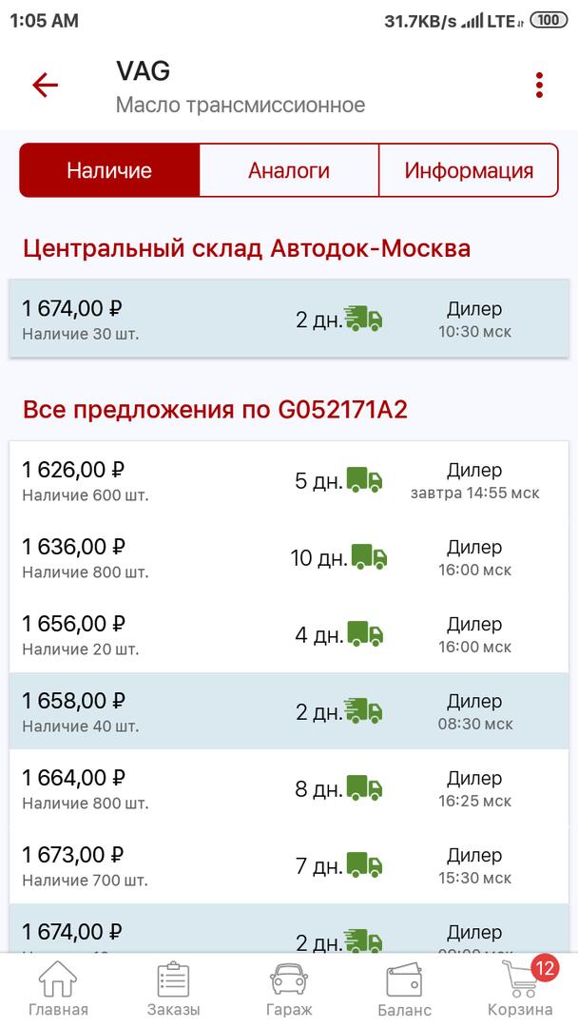Tap central warehouse 1 674,00 ₽ offer

pyautogui.click(x=289, y=320)
